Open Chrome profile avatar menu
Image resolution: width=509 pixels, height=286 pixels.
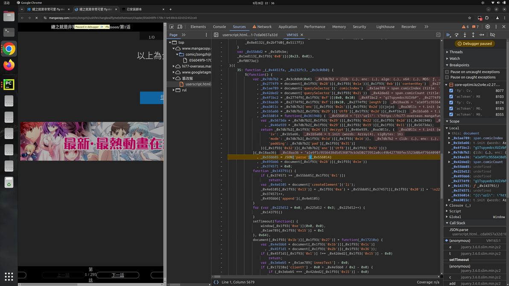[x=497, y=18]
